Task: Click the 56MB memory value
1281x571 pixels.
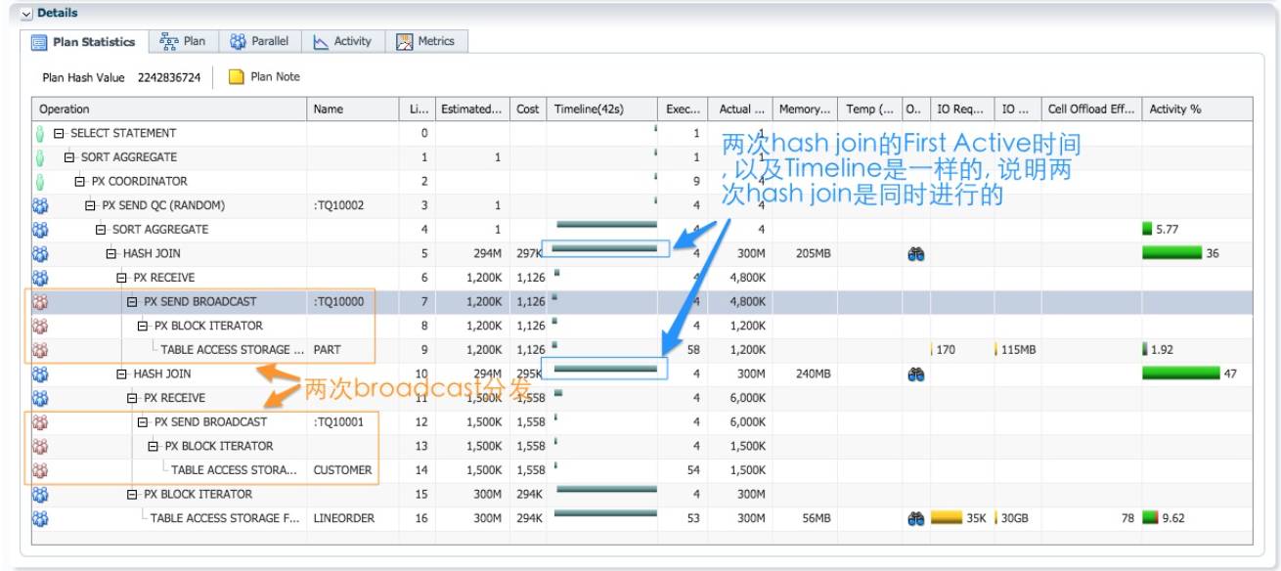Action: click(816, 518)
